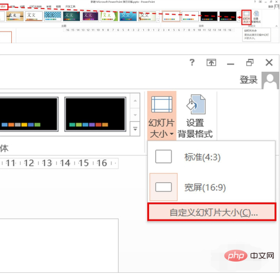This screenshot has width=280, height=274.
Task: Pick enlarged black variant with blue-orange squares
Action: point(29,114)
